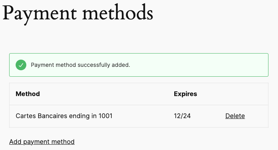Click the 'Payment method successfully added.' message

(80, 65)
